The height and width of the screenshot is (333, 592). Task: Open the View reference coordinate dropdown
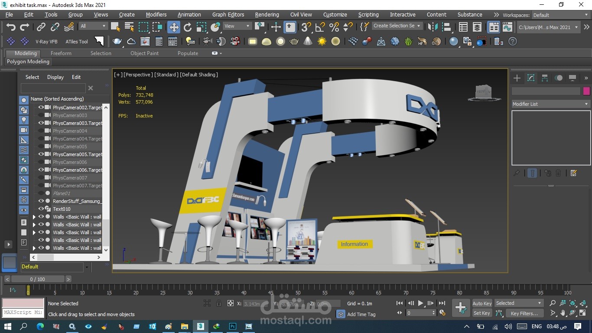[237, 26]
